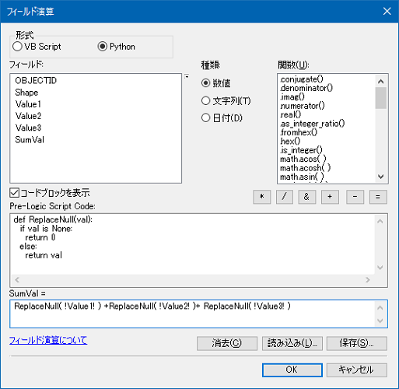This screenshot has width=399, height=389.
Task: Click the functions list scroll-up arrow
Action: point(380,82)
